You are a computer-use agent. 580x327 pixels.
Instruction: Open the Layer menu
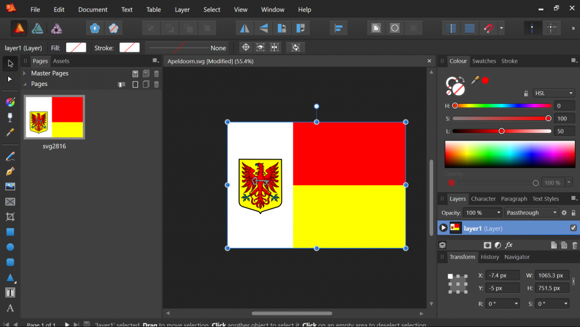(182, 10)
